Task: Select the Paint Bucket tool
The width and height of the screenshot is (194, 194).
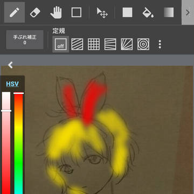Action: pos(148,12)
